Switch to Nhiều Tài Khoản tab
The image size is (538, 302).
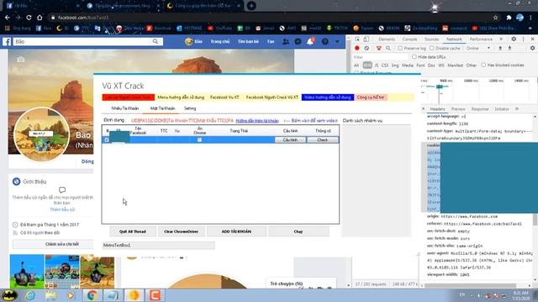click(x=125, y=108)
